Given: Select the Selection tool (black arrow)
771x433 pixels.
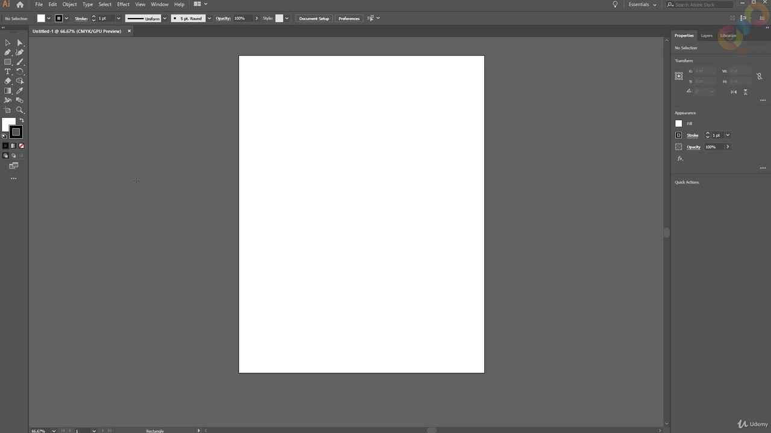Looking at the screenshot, I should [8, 43].
